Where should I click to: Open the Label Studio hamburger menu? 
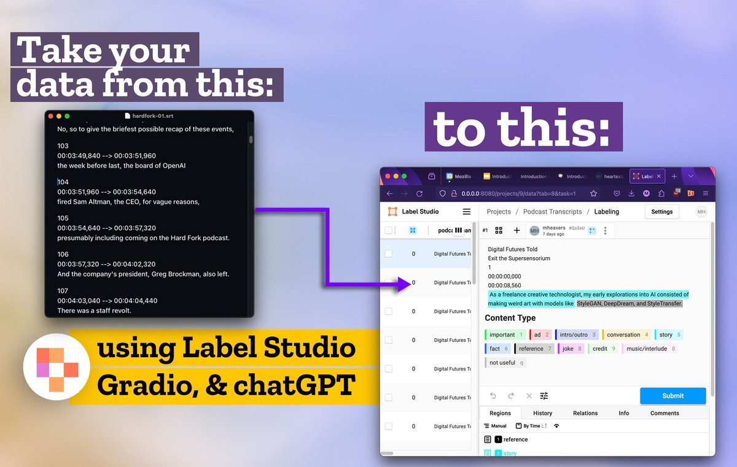(x=467, y=212)
